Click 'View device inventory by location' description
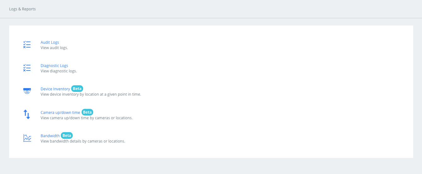The height and width of the screenshot is (174, 422). [x=91, y=94]
